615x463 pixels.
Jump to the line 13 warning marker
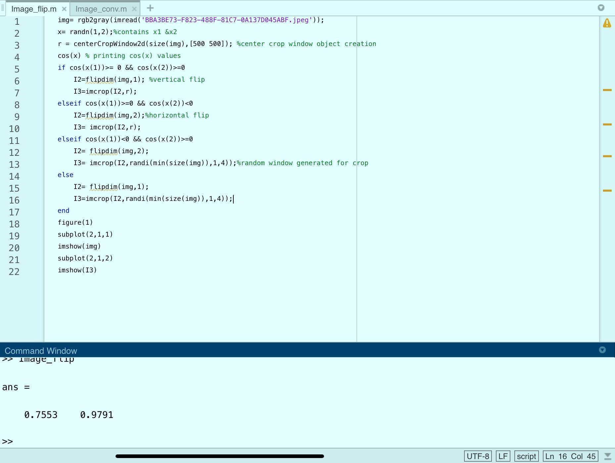point(607,156)
